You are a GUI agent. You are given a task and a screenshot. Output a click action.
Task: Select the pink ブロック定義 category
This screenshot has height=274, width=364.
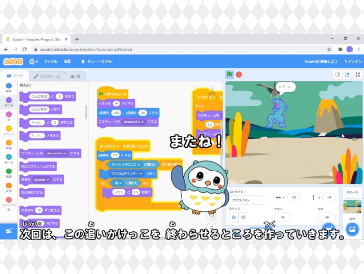(9, 204)
